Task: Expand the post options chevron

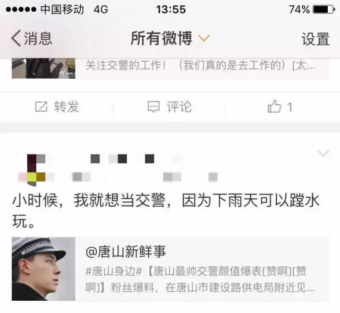Action: click(x=323, y=153)
